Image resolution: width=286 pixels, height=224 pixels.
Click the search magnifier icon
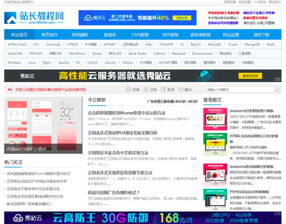pyautogui.click(x=277, y=90)
